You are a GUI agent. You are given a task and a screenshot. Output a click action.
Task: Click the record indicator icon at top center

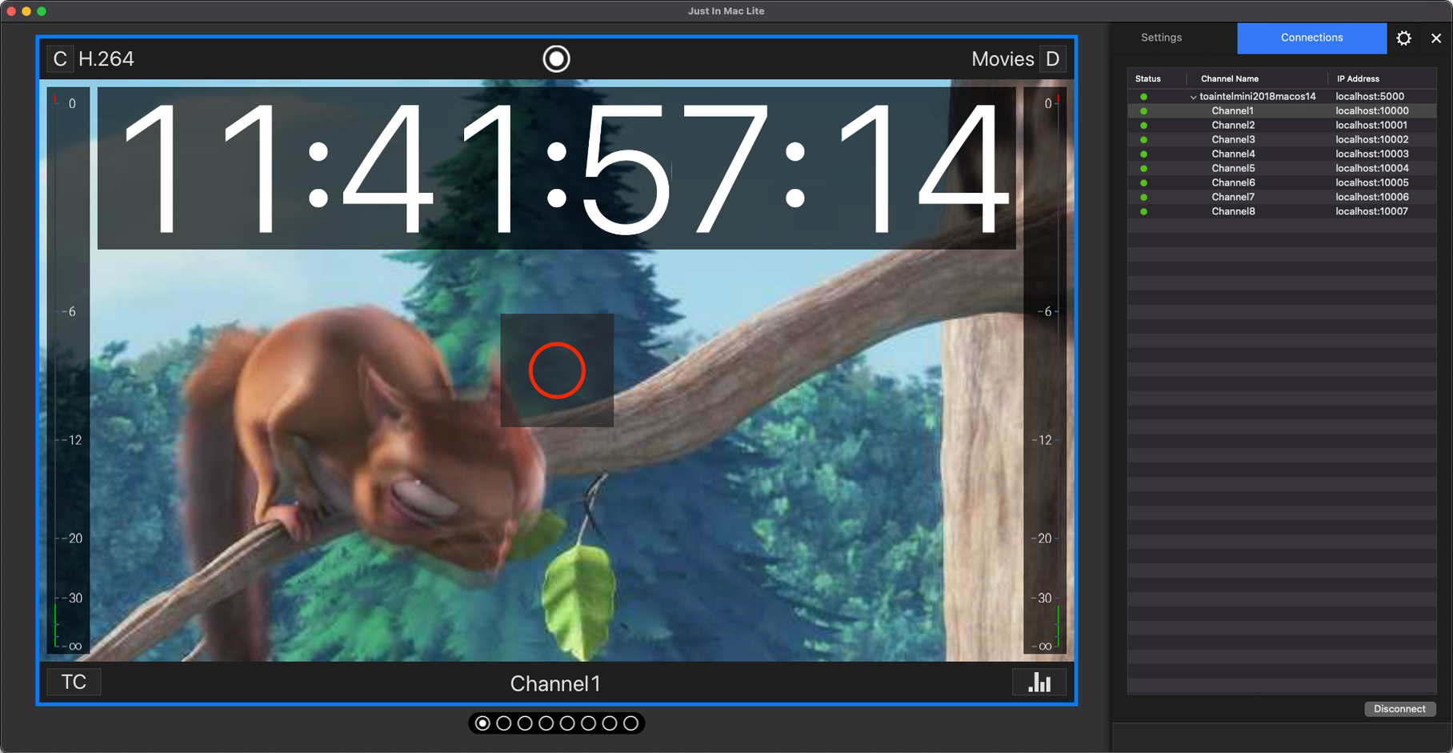coord(556,59)
